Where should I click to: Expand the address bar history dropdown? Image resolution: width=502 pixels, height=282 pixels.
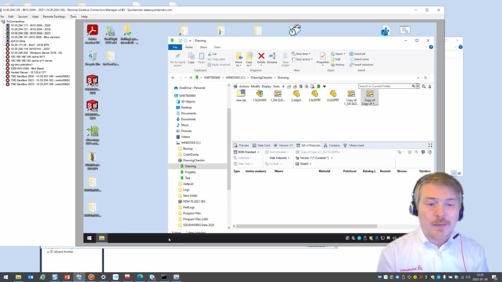tap(418, 78)
